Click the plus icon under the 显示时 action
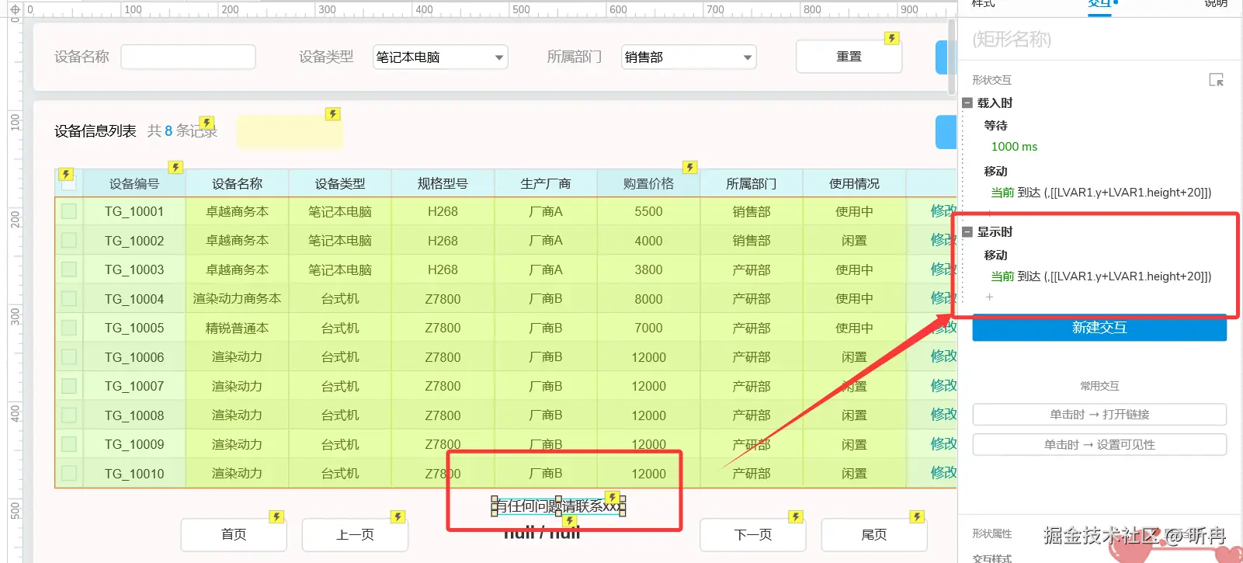Screen dimensions: 1243x563 click(x=989, y=297)
